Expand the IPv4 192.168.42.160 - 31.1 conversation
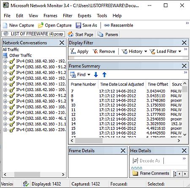Image resolution: width=190 pixels, height=188 pixels. click(x=5, y=124)
